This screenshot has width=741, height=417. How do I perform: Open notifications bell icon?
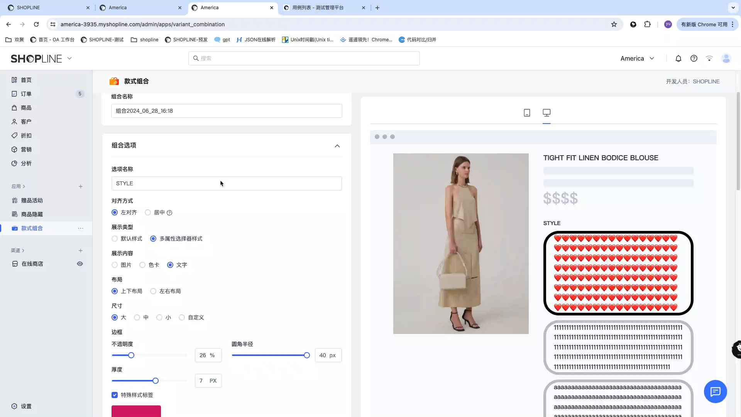coord(678,58)
